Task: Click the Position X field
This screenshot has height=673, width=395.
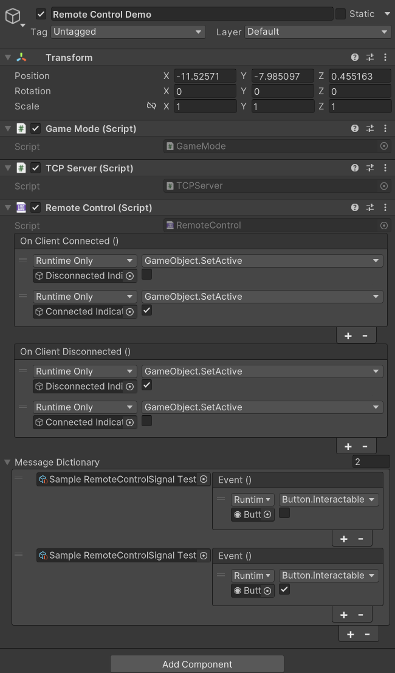Action: 205,76
